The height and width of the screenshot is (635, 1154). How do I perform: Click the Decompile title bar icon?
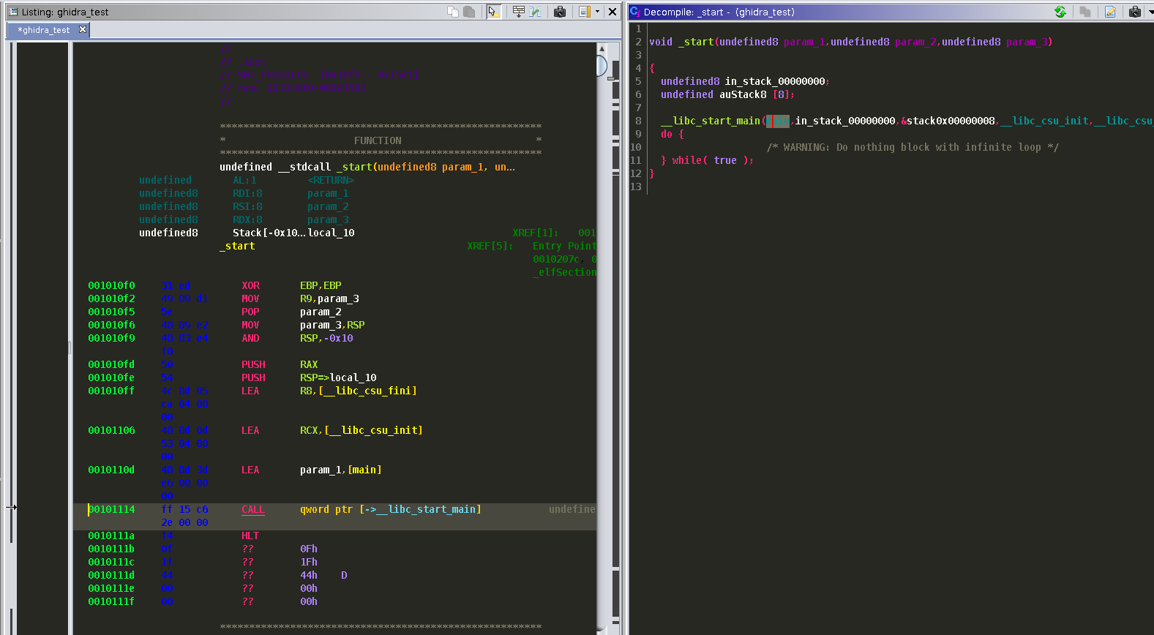coord(634,12)
